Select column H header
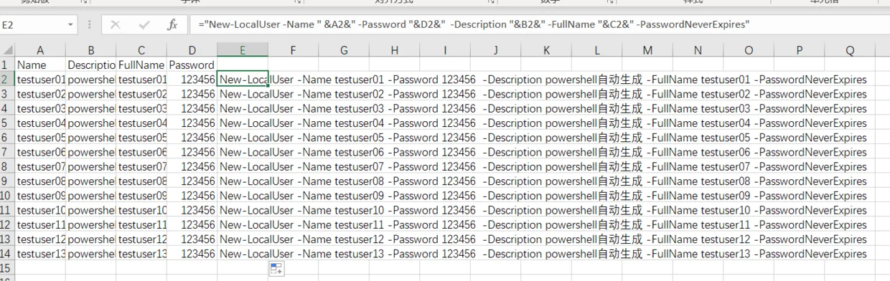The width and height of the screenshot is (890, 281). [x=394, y=50]
